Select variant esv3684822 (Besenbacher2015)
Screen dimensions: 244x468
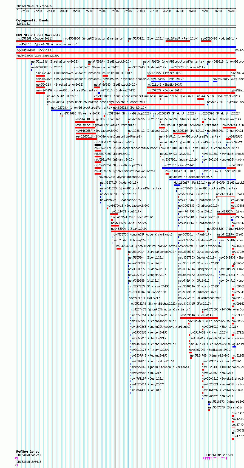click(216, 148)
